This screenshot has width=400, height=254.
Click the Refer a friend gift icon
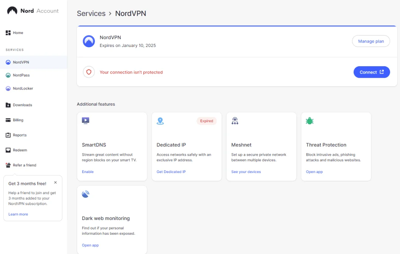pyautogui.click(x=8, y=165)
